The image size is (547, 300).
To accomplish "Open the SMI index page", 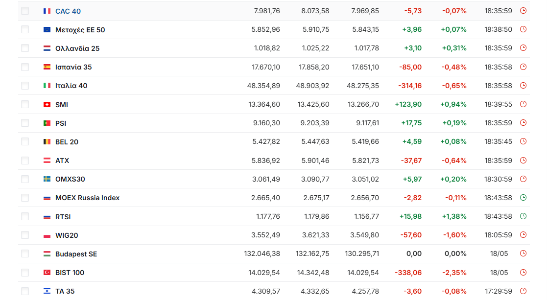I will tap(62, 105).
